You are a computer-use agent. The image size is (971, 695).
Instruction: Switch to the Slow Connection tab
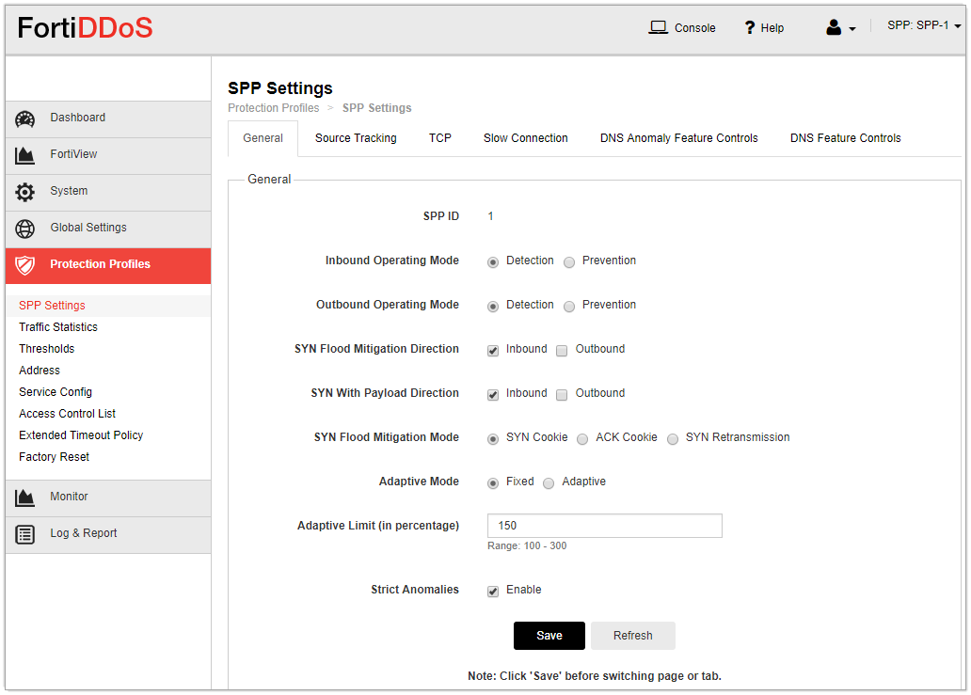[x=525, y=138]
